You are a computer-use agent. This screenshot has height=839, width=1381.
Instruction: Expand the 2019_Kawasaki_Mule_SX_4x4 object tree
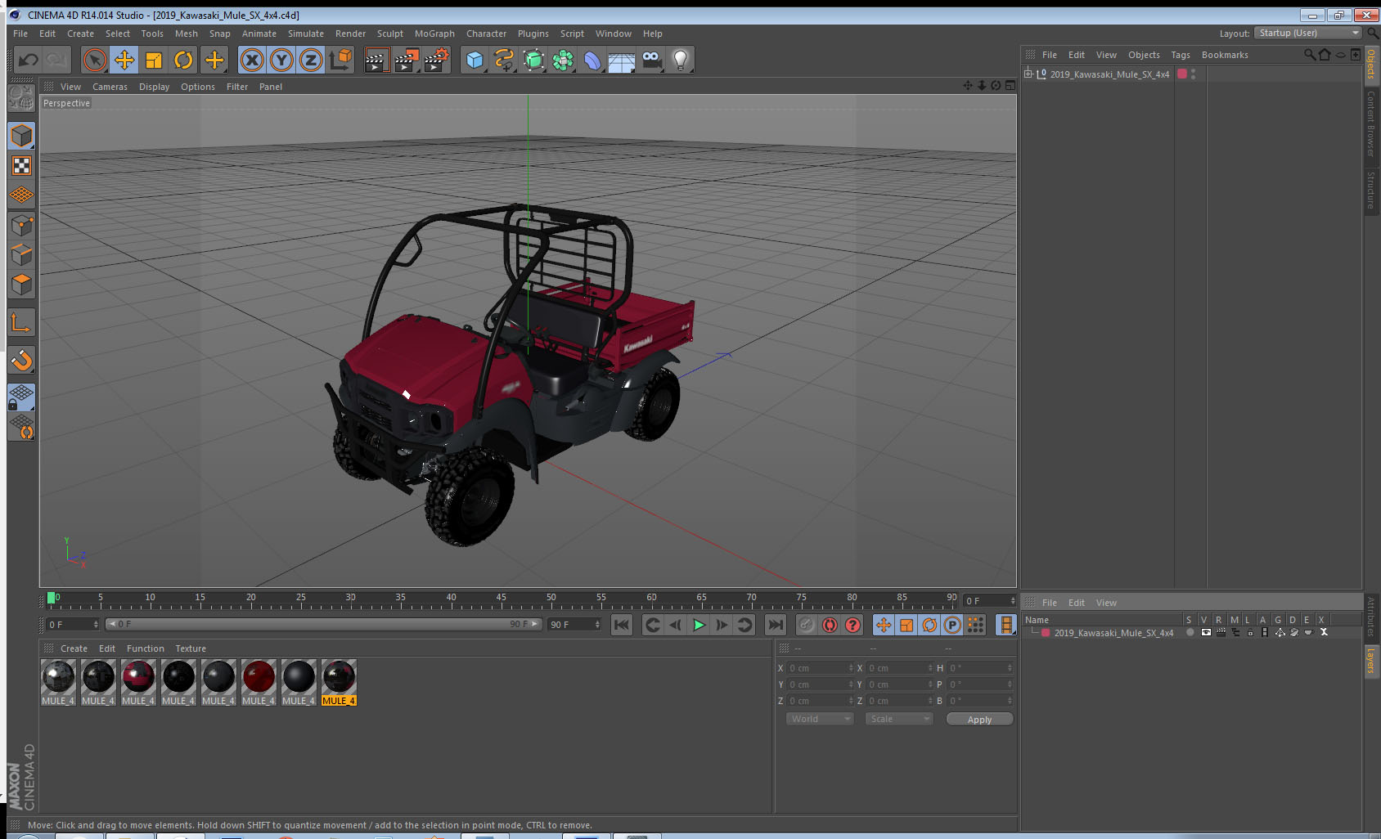[1028, 74]
